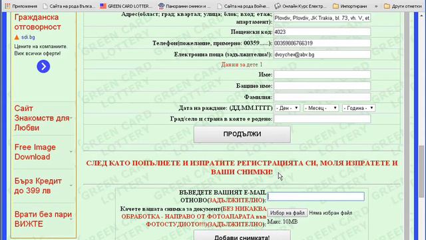Open the Онлайн Курс Електр bookmark icon
This screenshot has height=240, width=426.
(x=278, y=6)
